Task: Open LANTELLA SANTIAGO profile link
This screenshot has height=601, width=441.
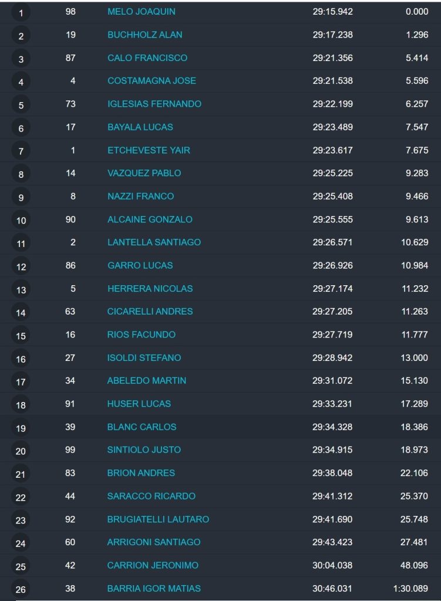Action: point(154,242)
